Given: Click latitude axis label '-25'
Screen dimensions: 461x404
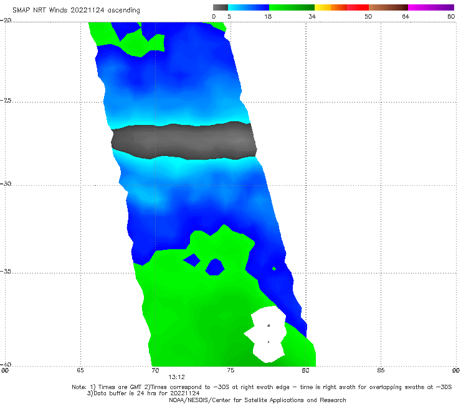Looking at the screenshot, I should [6, 101].
